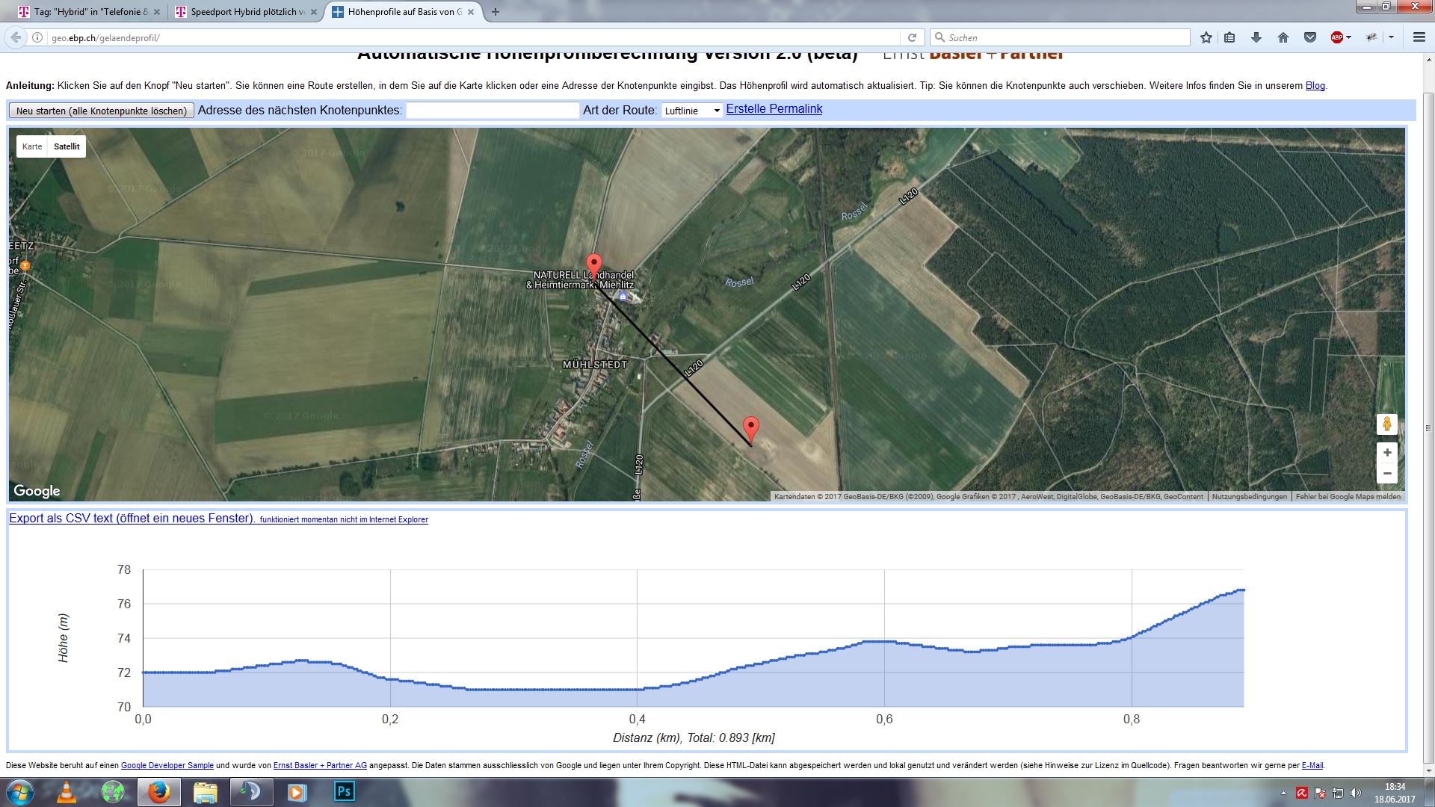Switch map to Satellit view

click(67, 146)
